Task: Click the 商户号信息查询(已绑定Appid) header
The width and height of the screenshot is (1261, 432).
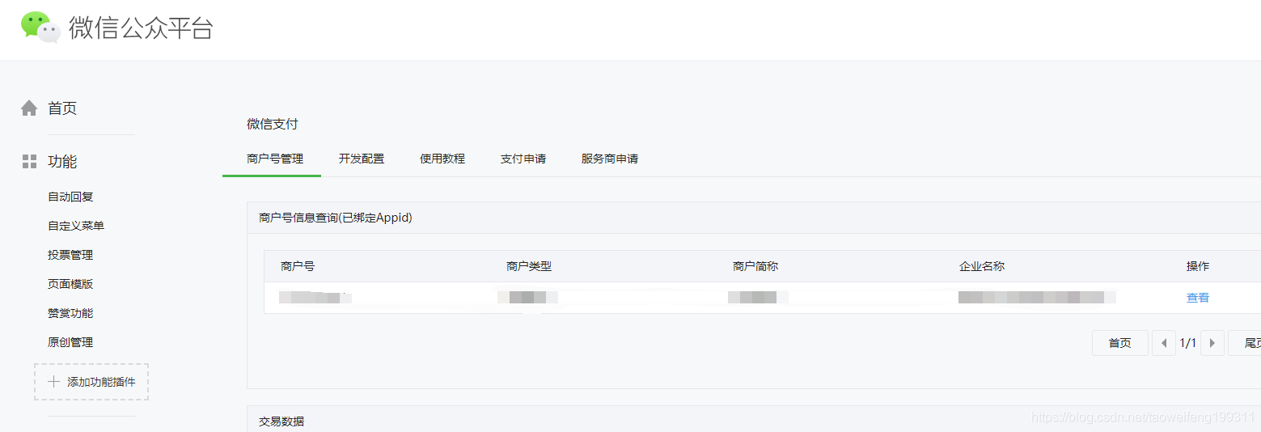Action: pyautogui.click(x=336, y=218)
